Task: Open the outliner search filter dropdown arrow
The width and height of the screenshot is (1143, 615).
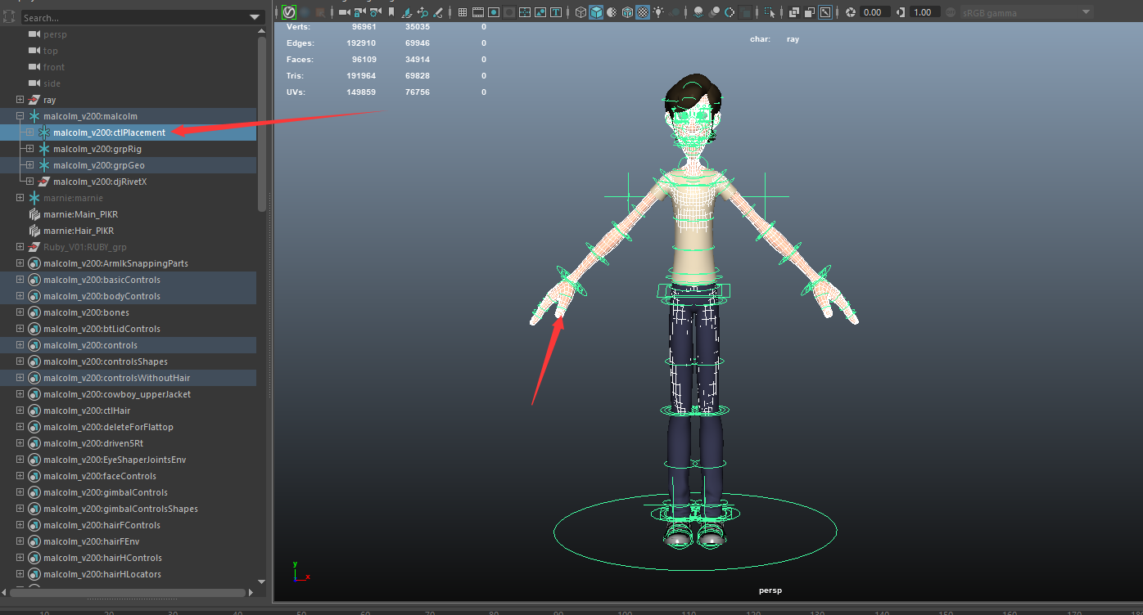Action: 255,17
